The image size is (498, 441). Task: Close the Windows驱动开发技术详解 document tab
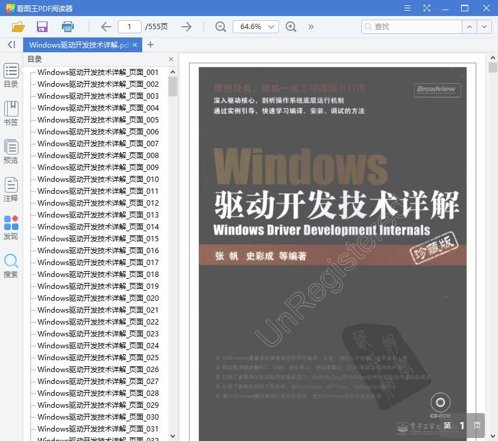(135, 45)
